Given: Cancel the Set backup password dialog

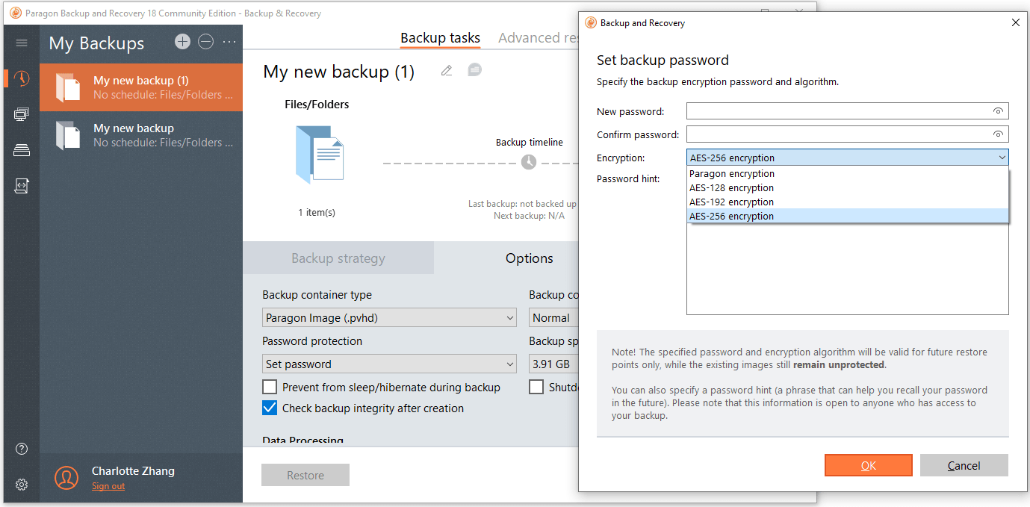Looking at the screenshot, I should 964,465.
